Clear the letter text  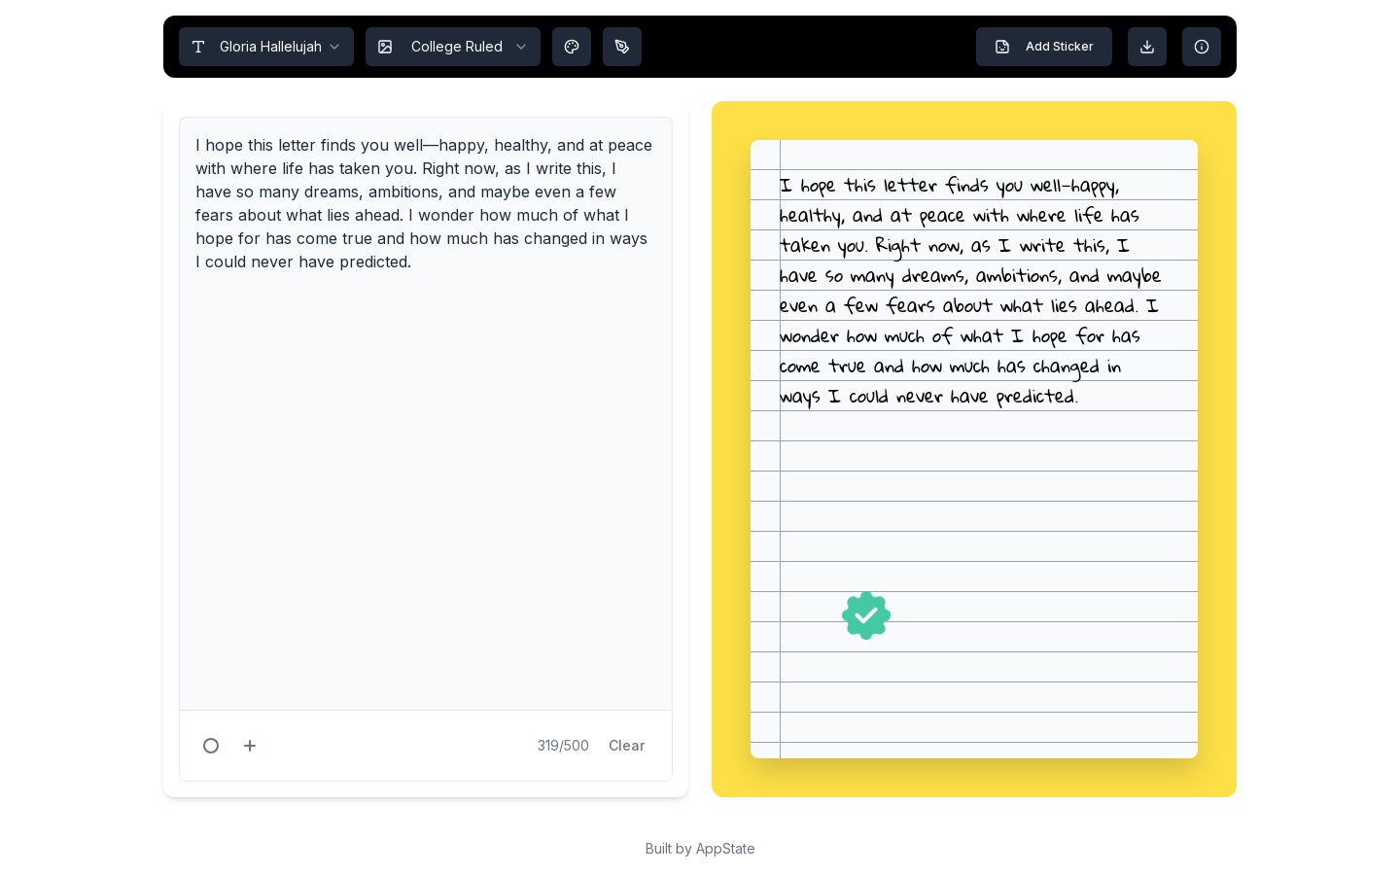pyautogui.click(x=627, y=746)
